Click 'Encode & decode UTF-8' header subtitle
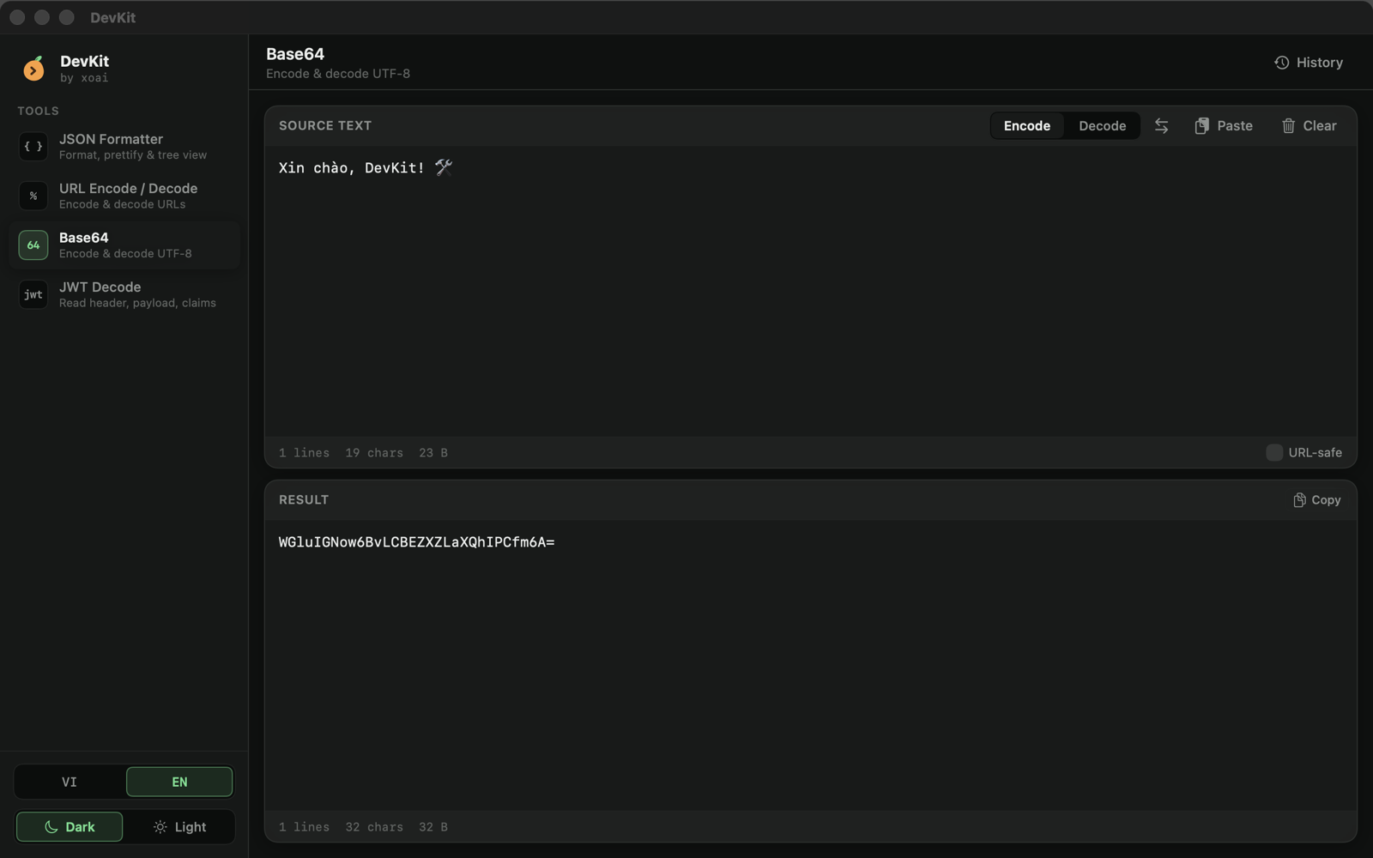Image resolution: width=1373 pixels, height=858 pixels. click(338, 74)
